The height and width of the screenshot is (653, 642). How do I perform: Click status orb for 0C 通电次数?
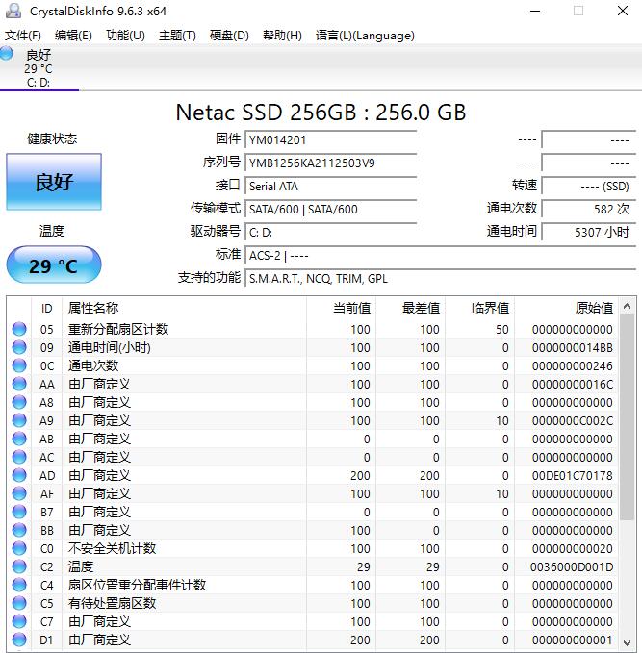tap(19, 365)
